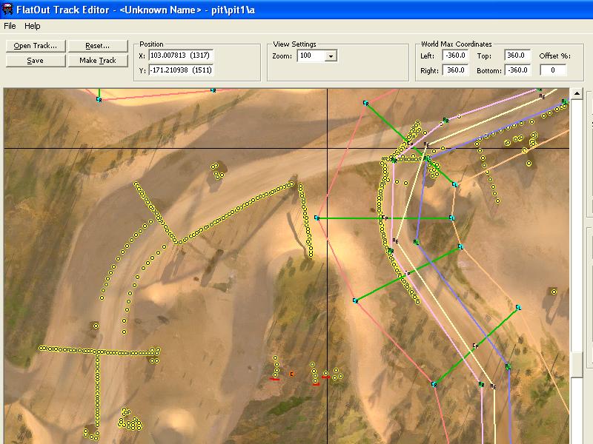
Task: Save the current track
Action: point(36,61)
